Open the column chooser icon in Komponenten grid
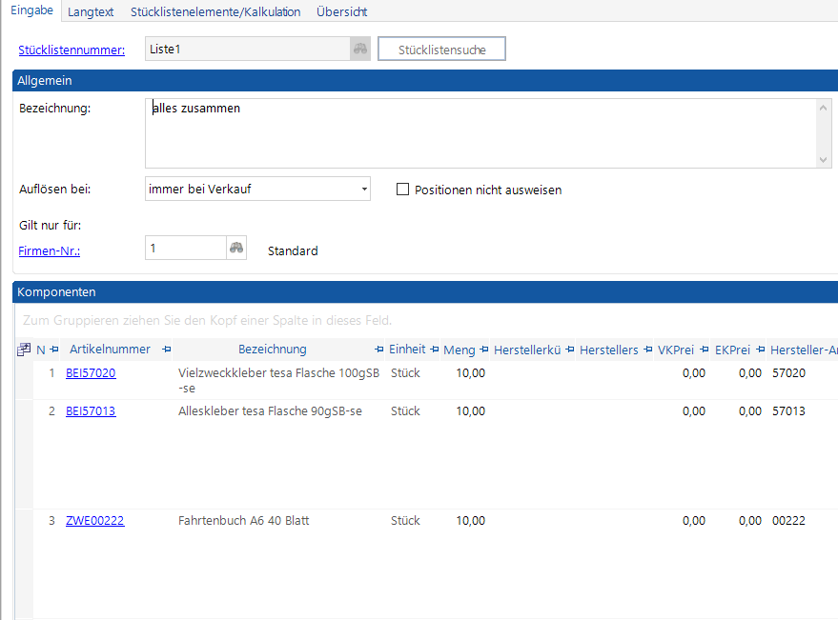Screen dimensions: 838x620 pyautogui.click(x=24, y=350)
